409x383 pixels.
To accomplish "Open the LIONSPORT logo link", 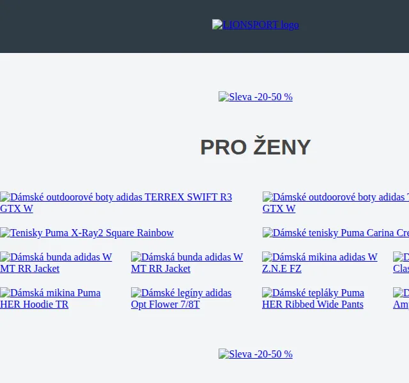I will 256,25.
